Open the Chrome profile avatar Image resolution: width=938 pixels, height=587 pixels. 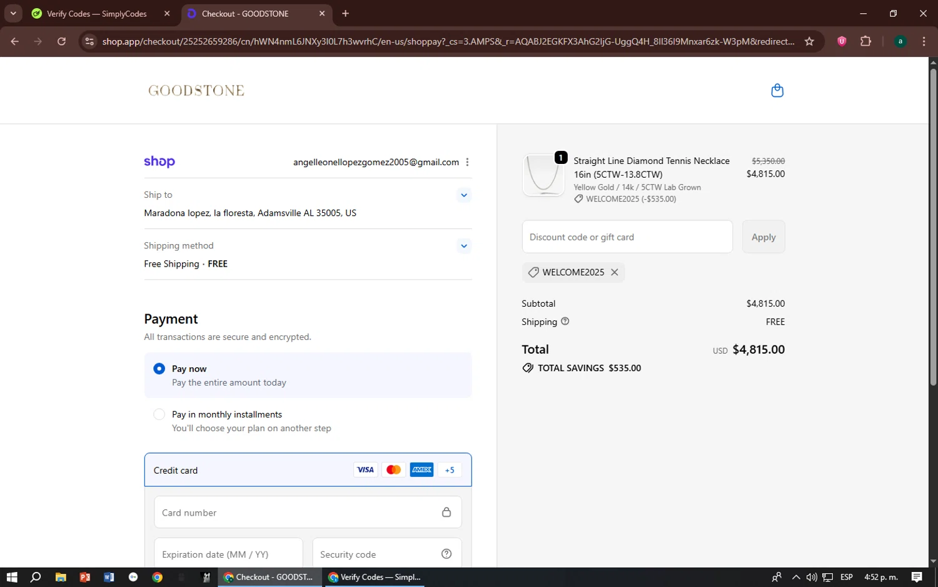pyautogui.click(x=900, y=41)
